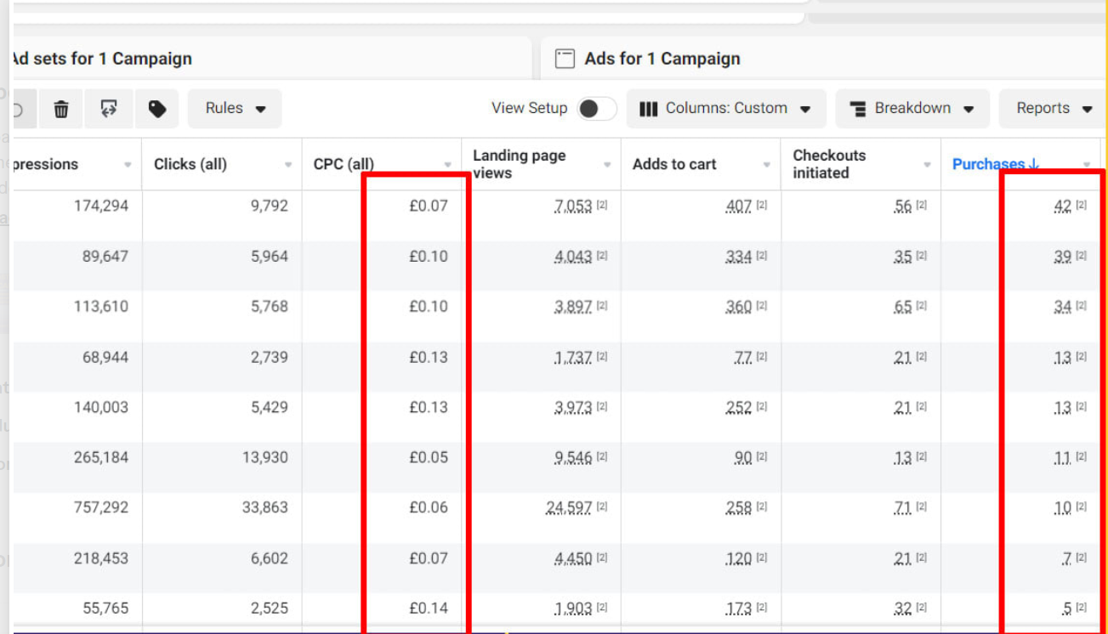
Task: Click footnote [2] icon beside 7,053 landing views
Action: pos(602,207)
